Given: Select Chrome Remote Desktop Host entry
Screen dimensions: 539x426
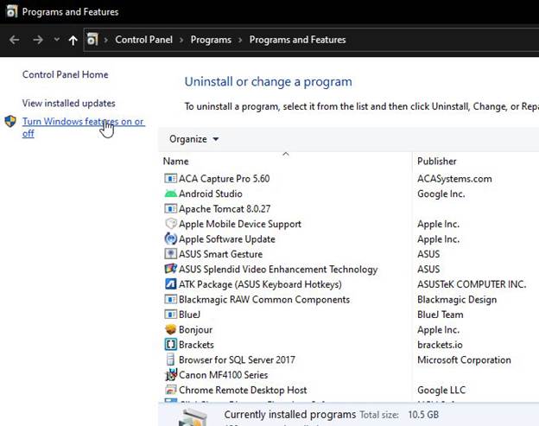Looking at the screenshot, I should [x=243, y=391].
